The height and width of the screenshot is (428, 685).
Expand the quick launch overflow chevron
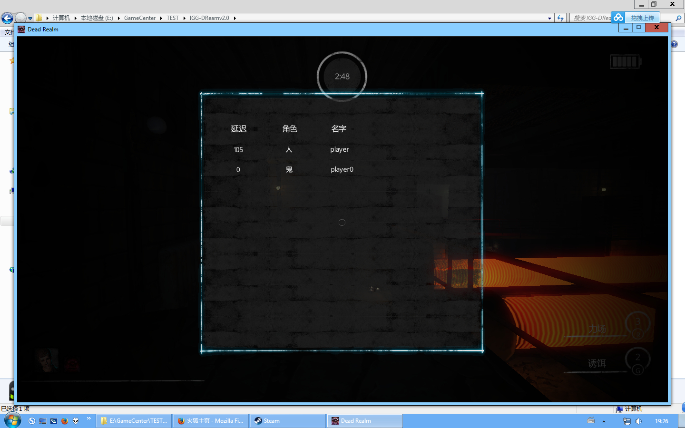[88, 418]
